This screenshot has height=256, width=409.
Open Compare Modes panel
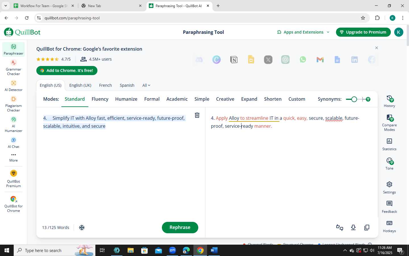coord(389,123)
